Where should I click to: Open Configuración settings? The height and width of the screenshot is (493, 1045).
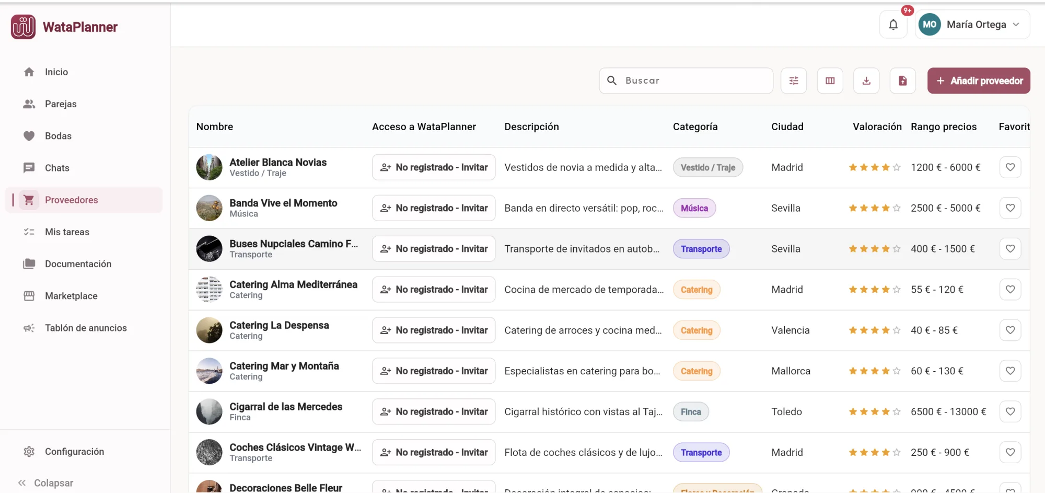pyautogui.click(x=84, y=452)
